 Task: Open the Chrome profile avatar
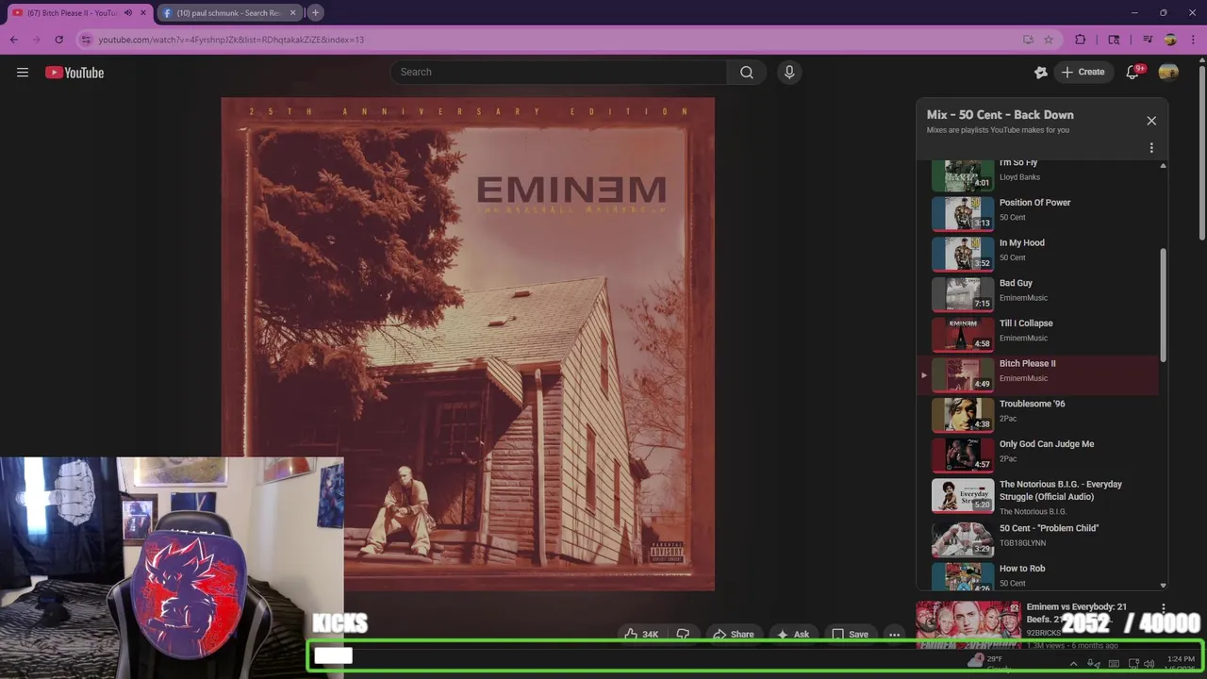click(x=1170, y=40)
